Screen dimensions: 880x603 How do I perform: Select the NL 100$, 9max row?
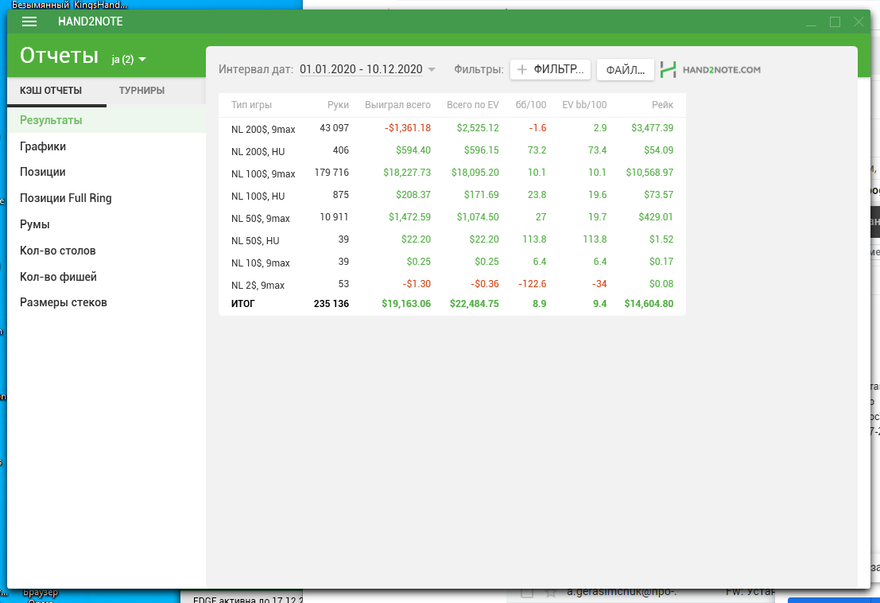(x=452, y=173)
